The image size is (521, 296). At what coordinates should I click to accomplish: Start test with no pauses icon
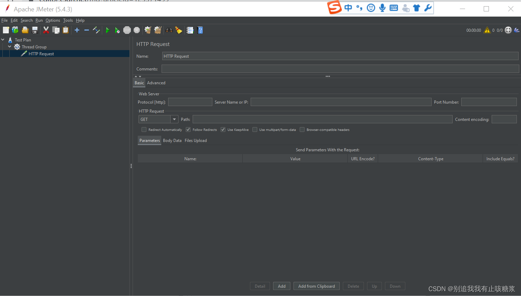click(117, 30)
